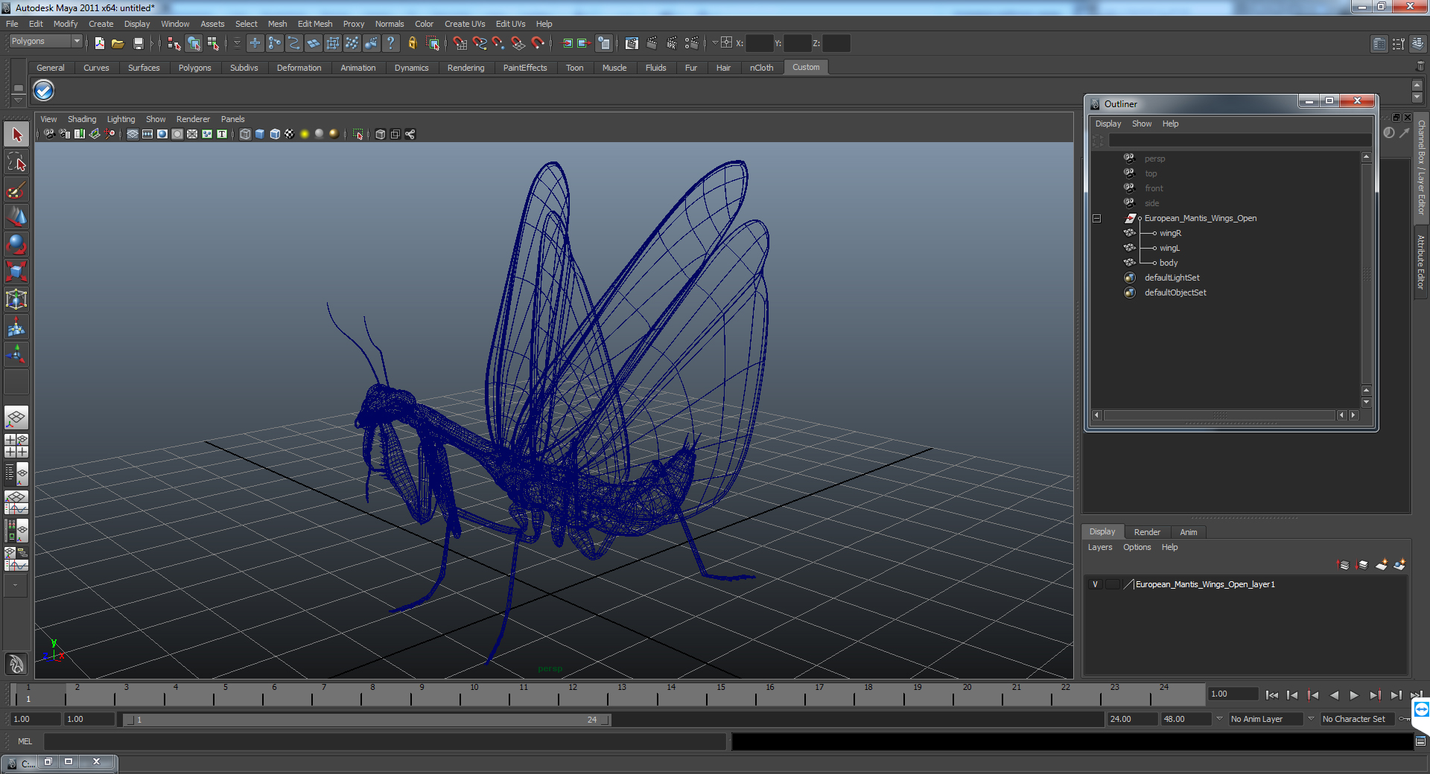Open the Options menu in layer editor
This screenshot has width=1430, height=774.
1137,547
